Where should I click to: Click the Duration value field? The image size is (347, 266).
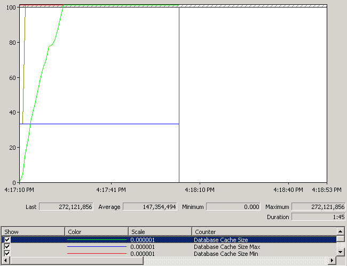pyautogui.click(x=318, y=217)
